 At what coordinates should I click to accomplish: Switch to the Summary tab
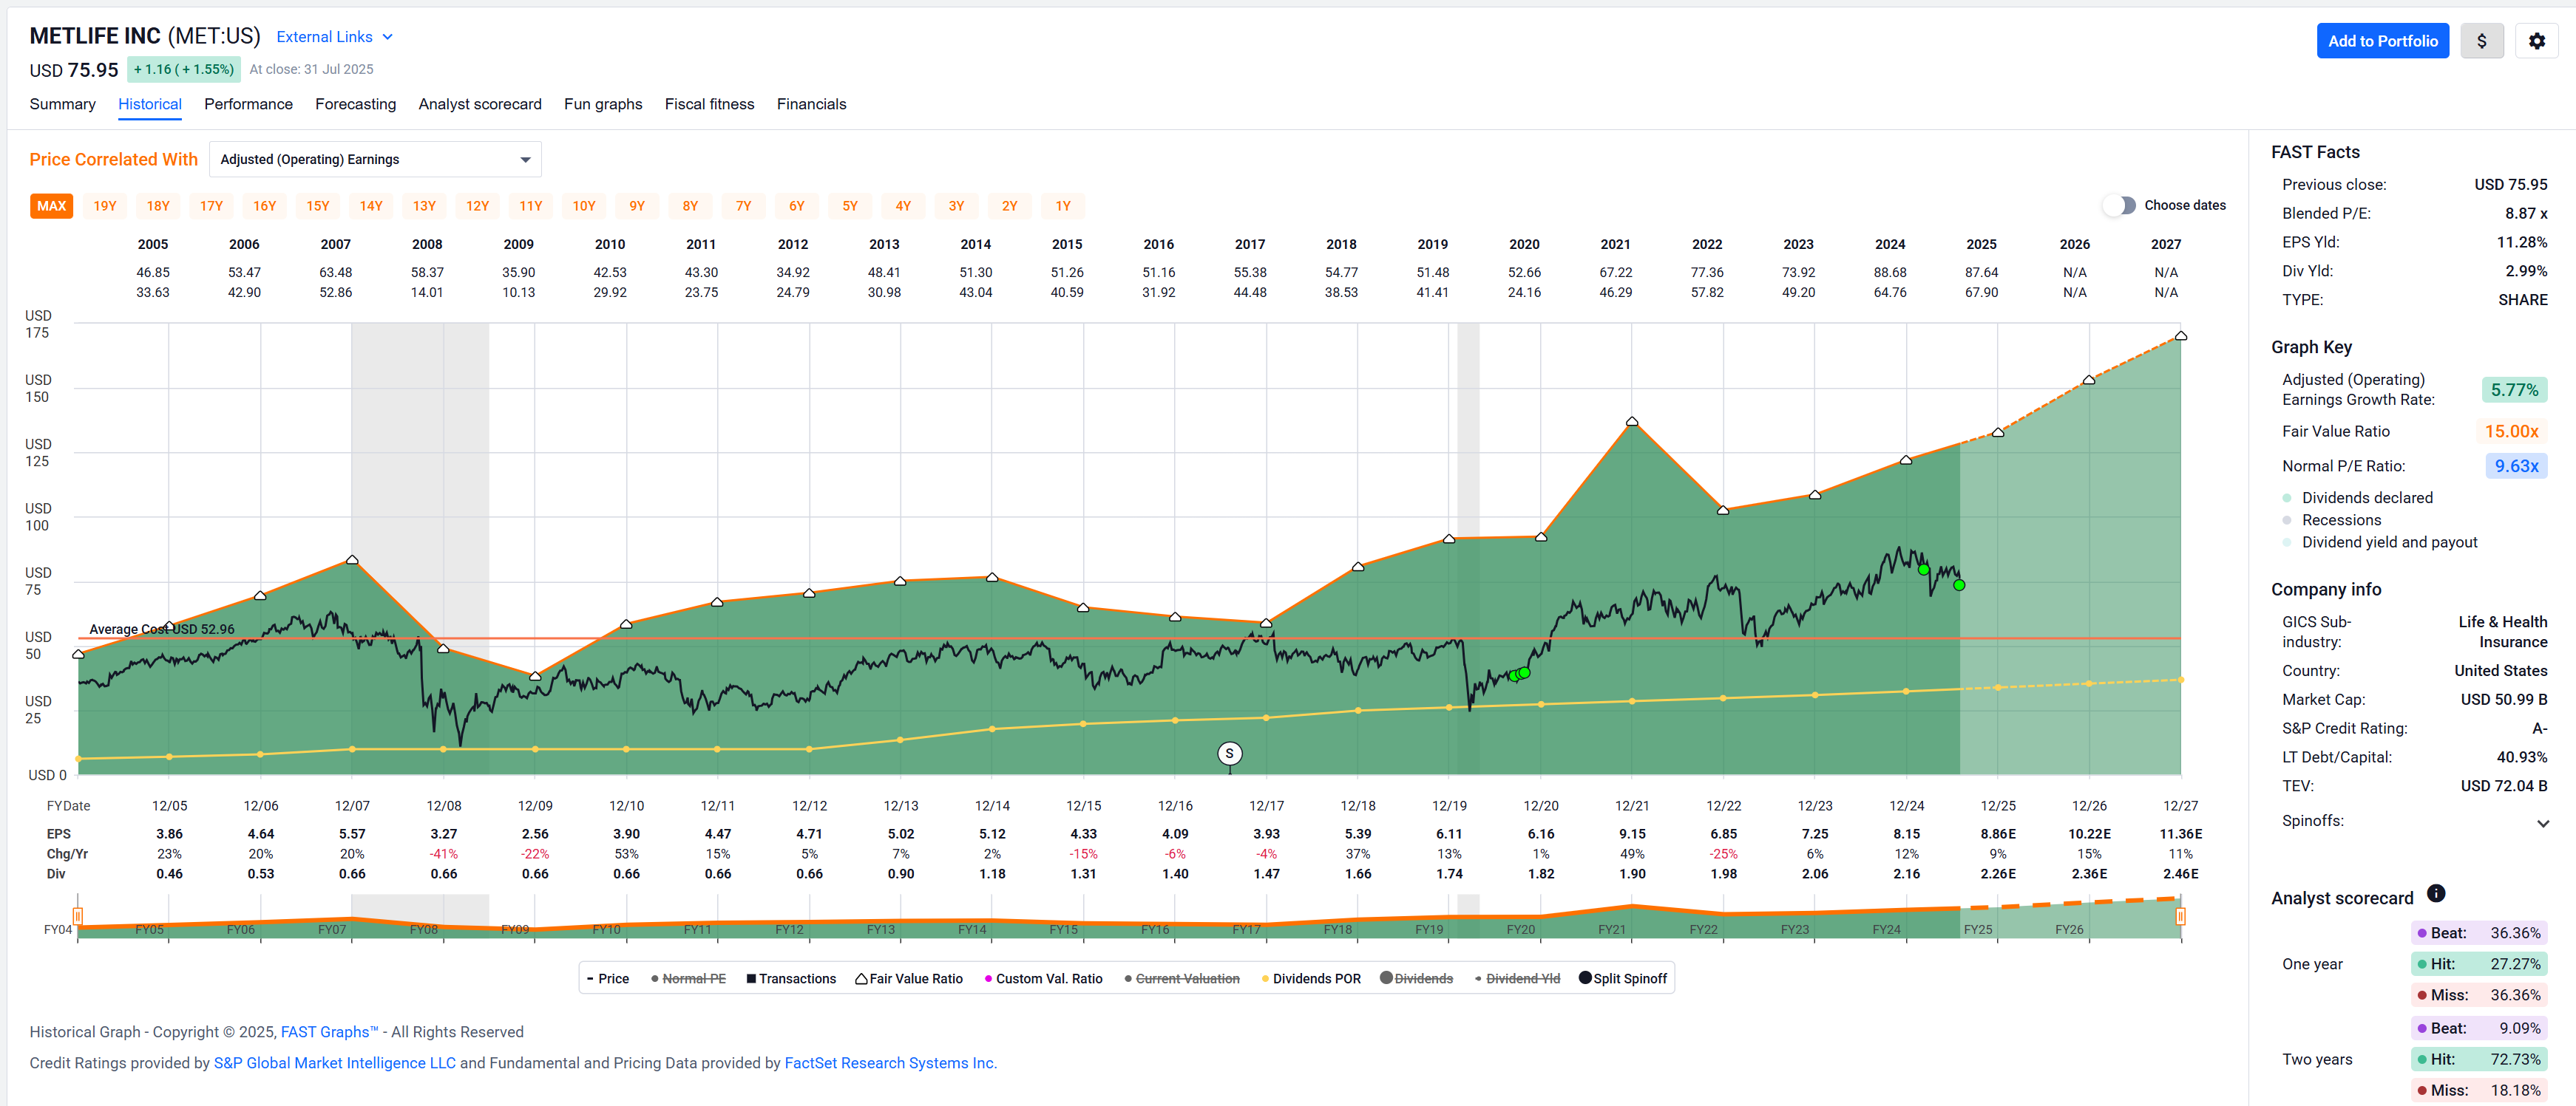62,104
